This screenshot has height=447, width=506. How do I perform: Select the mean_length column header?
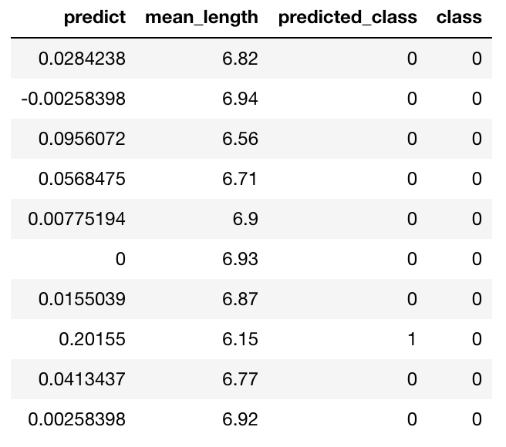click(x=201, y=18)
